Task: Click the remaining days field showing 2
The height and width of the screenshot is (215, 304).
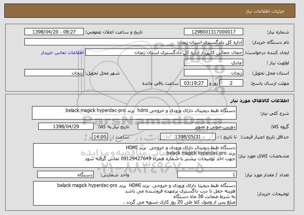Action: 231,83
